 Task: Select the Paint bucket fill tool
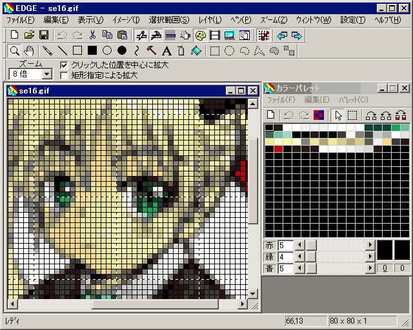(196, 51)
